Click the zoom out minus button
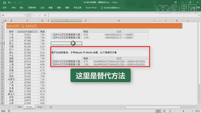This screenshot has width=201, height=113. click(x=174, y=111)
